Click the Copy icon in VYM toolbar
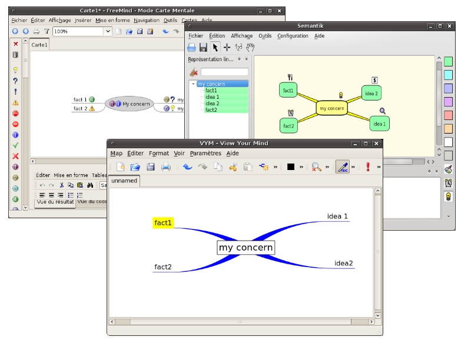Viewport: 471px width, 353px height. click(218, 167)
